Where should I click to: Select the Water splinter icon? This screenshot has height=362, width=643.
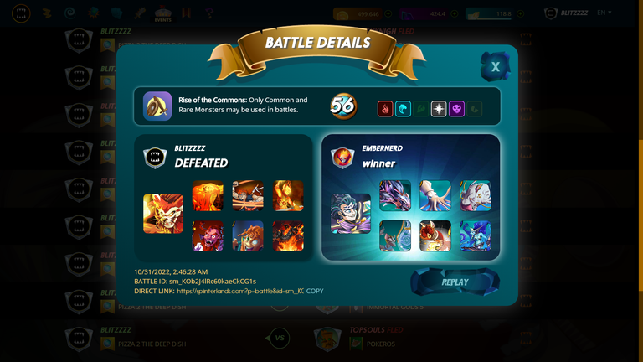click(x=403, y=109)
